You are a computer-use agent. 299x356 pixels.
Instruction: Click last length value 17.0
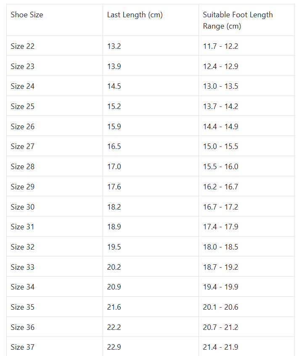(114, 167)
